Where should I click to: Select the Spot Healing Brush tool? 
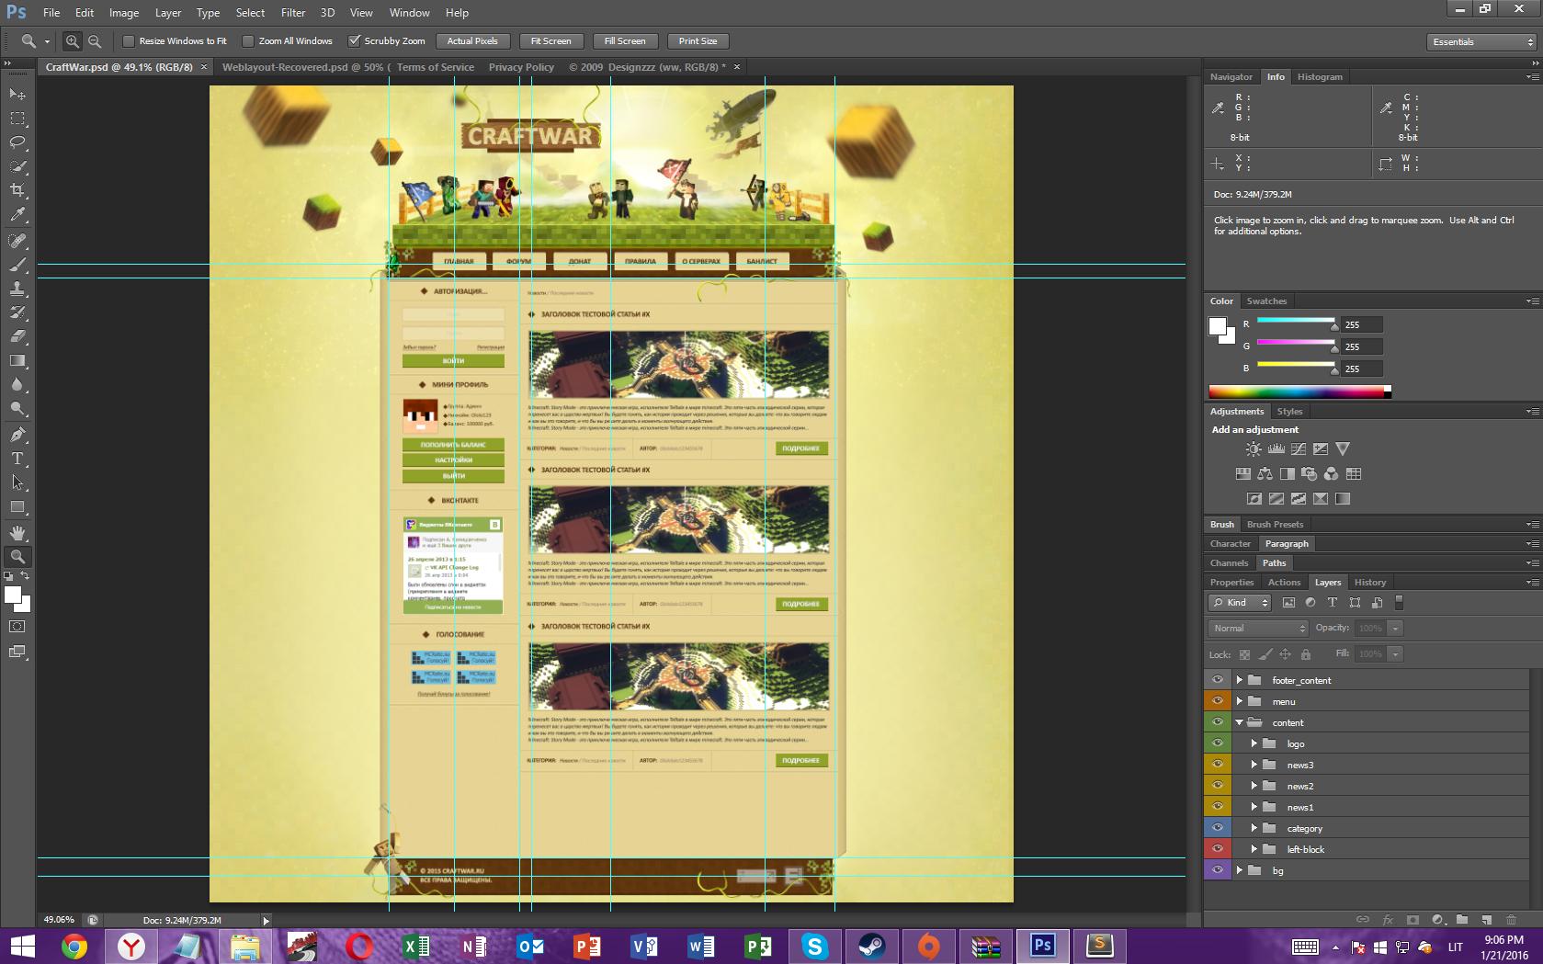[17, 241]
